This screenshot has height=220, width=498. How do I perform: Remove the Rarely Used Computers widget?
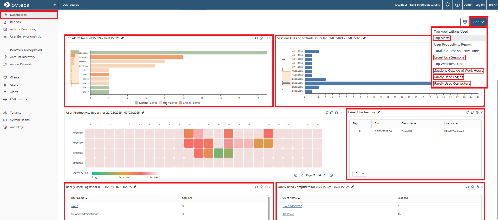[x=482, y=187]
